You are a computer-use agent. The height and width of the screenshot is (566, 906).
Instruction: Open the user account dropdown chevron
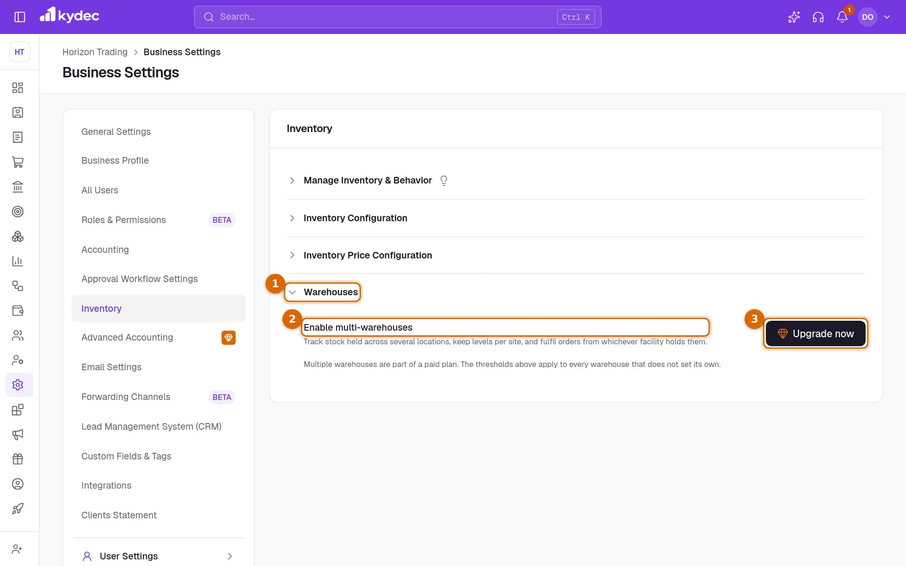pos(887,17)
